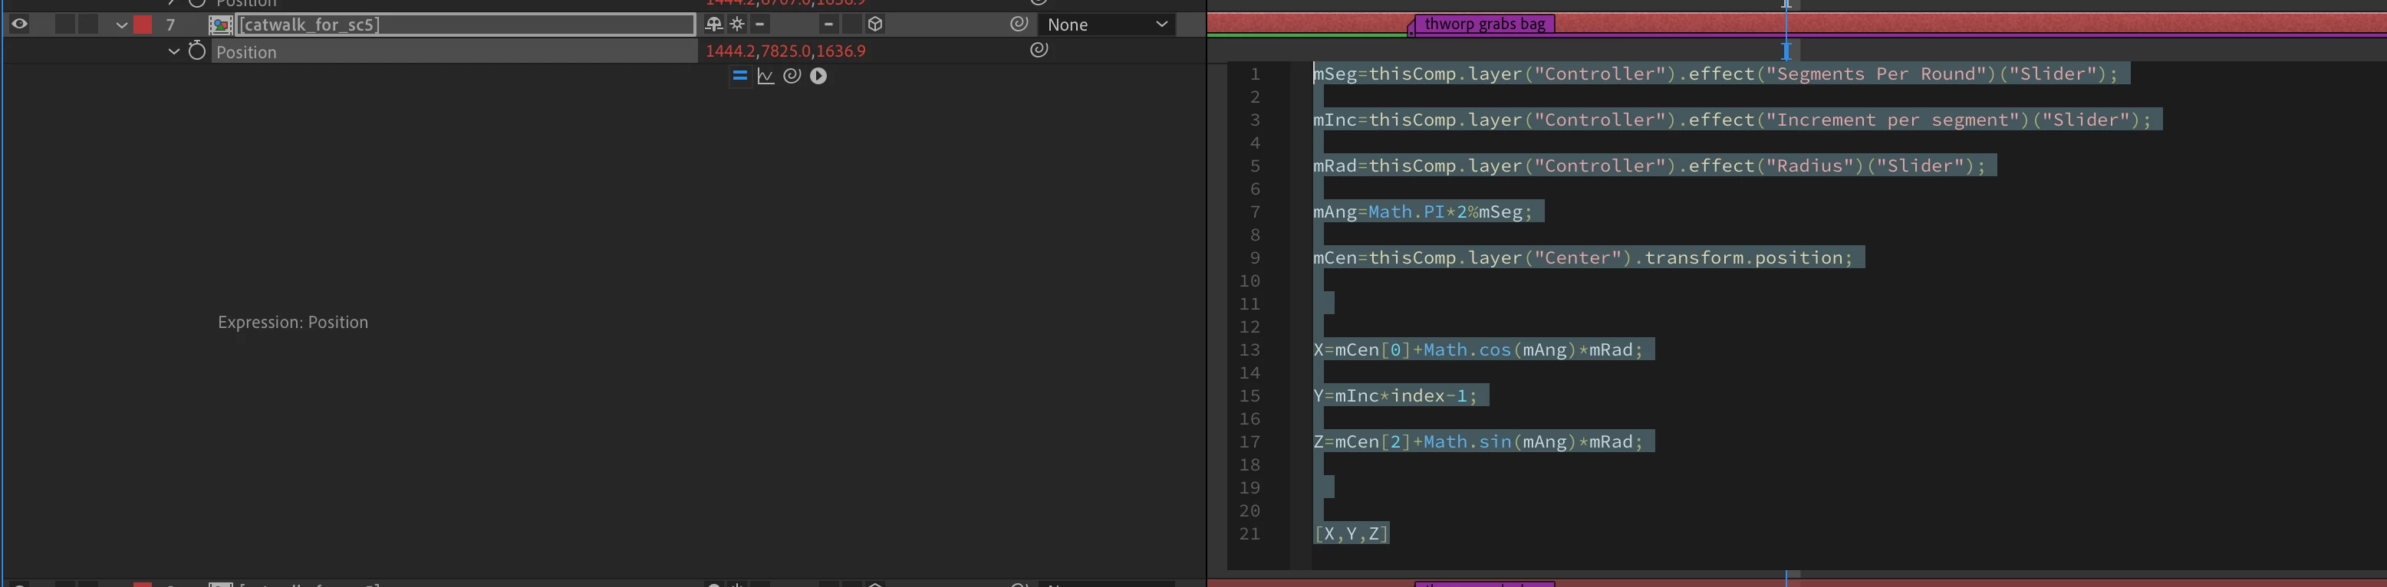The width and height of the screenshot is (2387, 587).
Task: Click expression line starting with mCen=thisComp
Action: point(1582,258)
